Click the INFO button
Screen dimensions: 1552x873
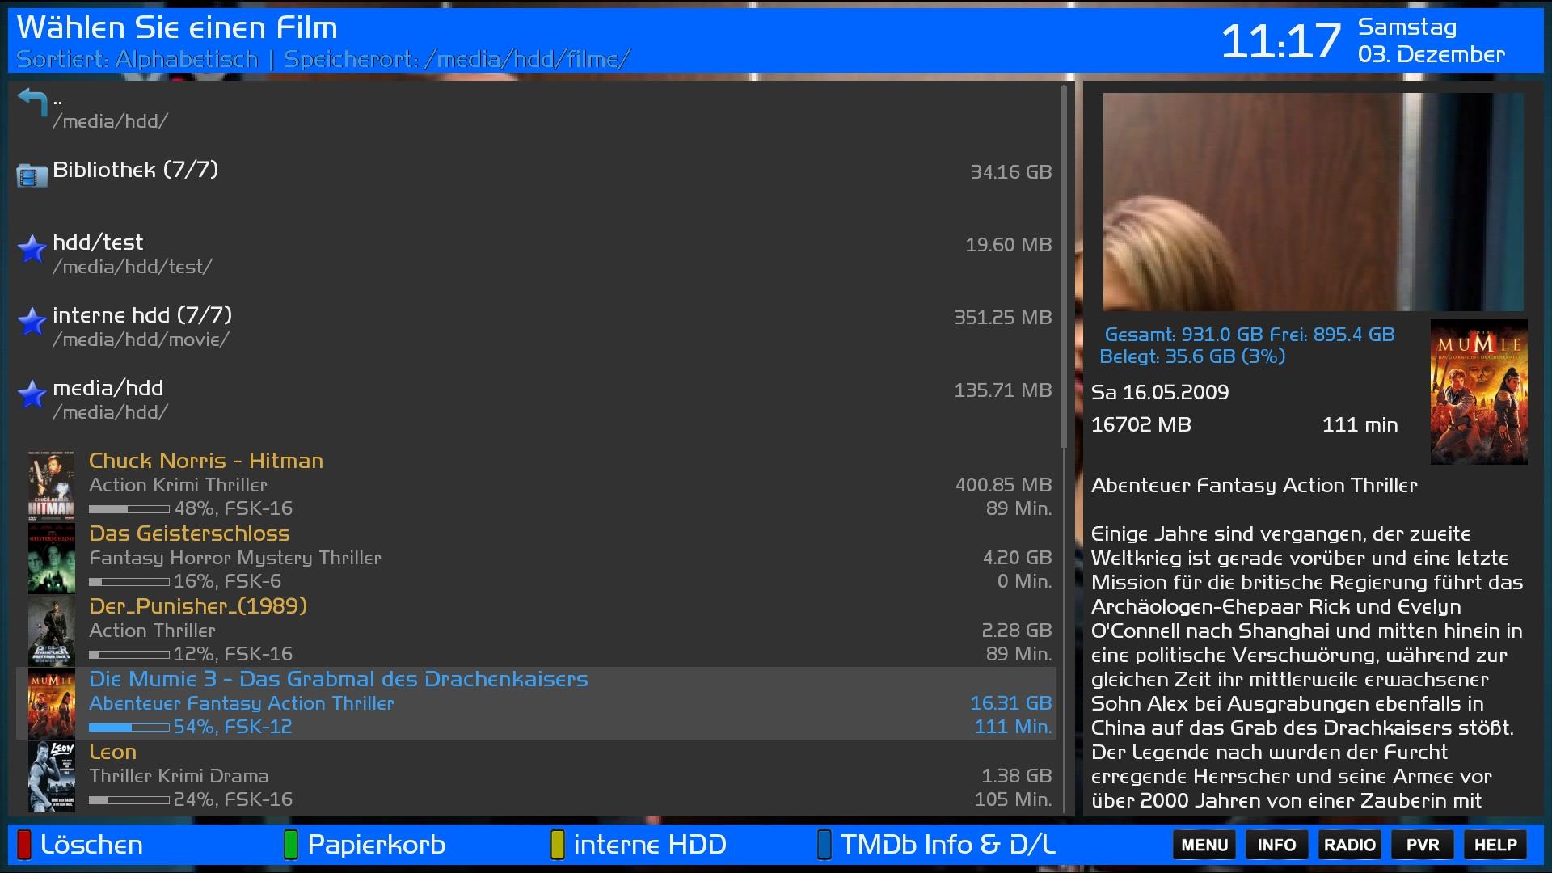point(1276,845)
